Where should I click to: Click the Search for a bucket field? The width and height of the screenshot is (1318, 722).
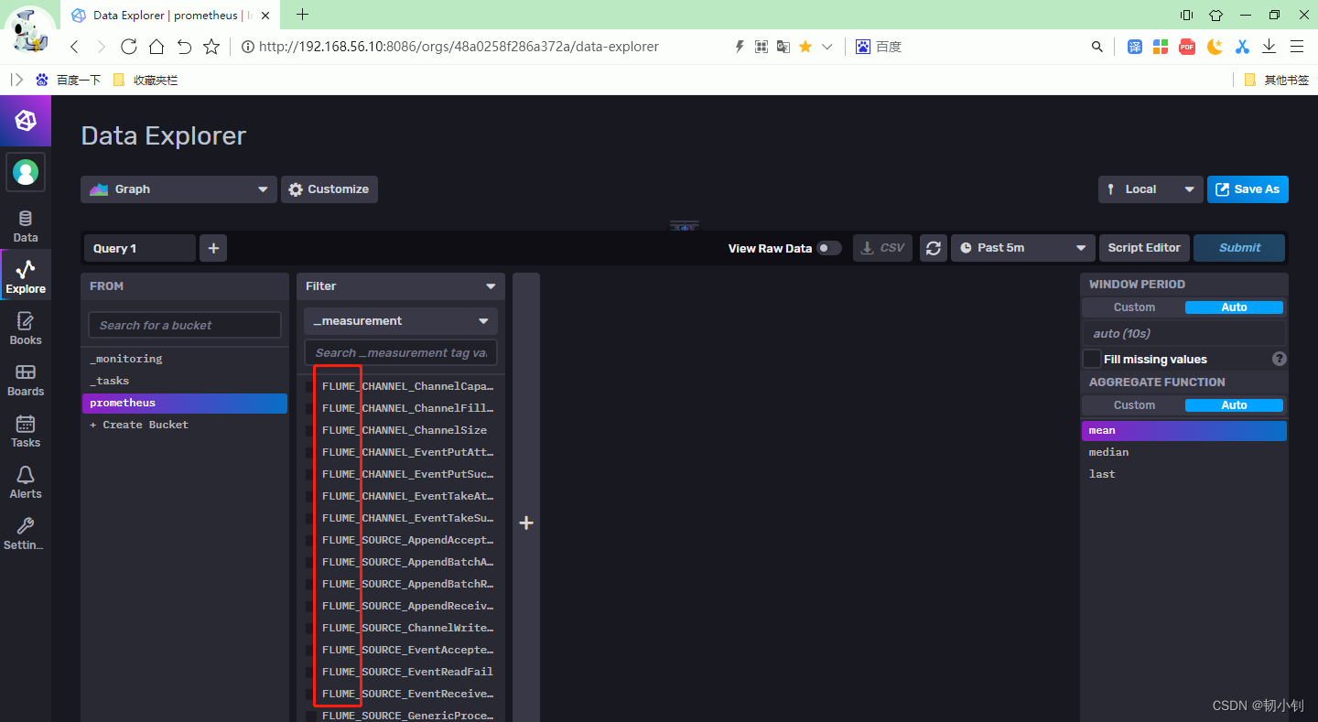click(x=185, y=325)
